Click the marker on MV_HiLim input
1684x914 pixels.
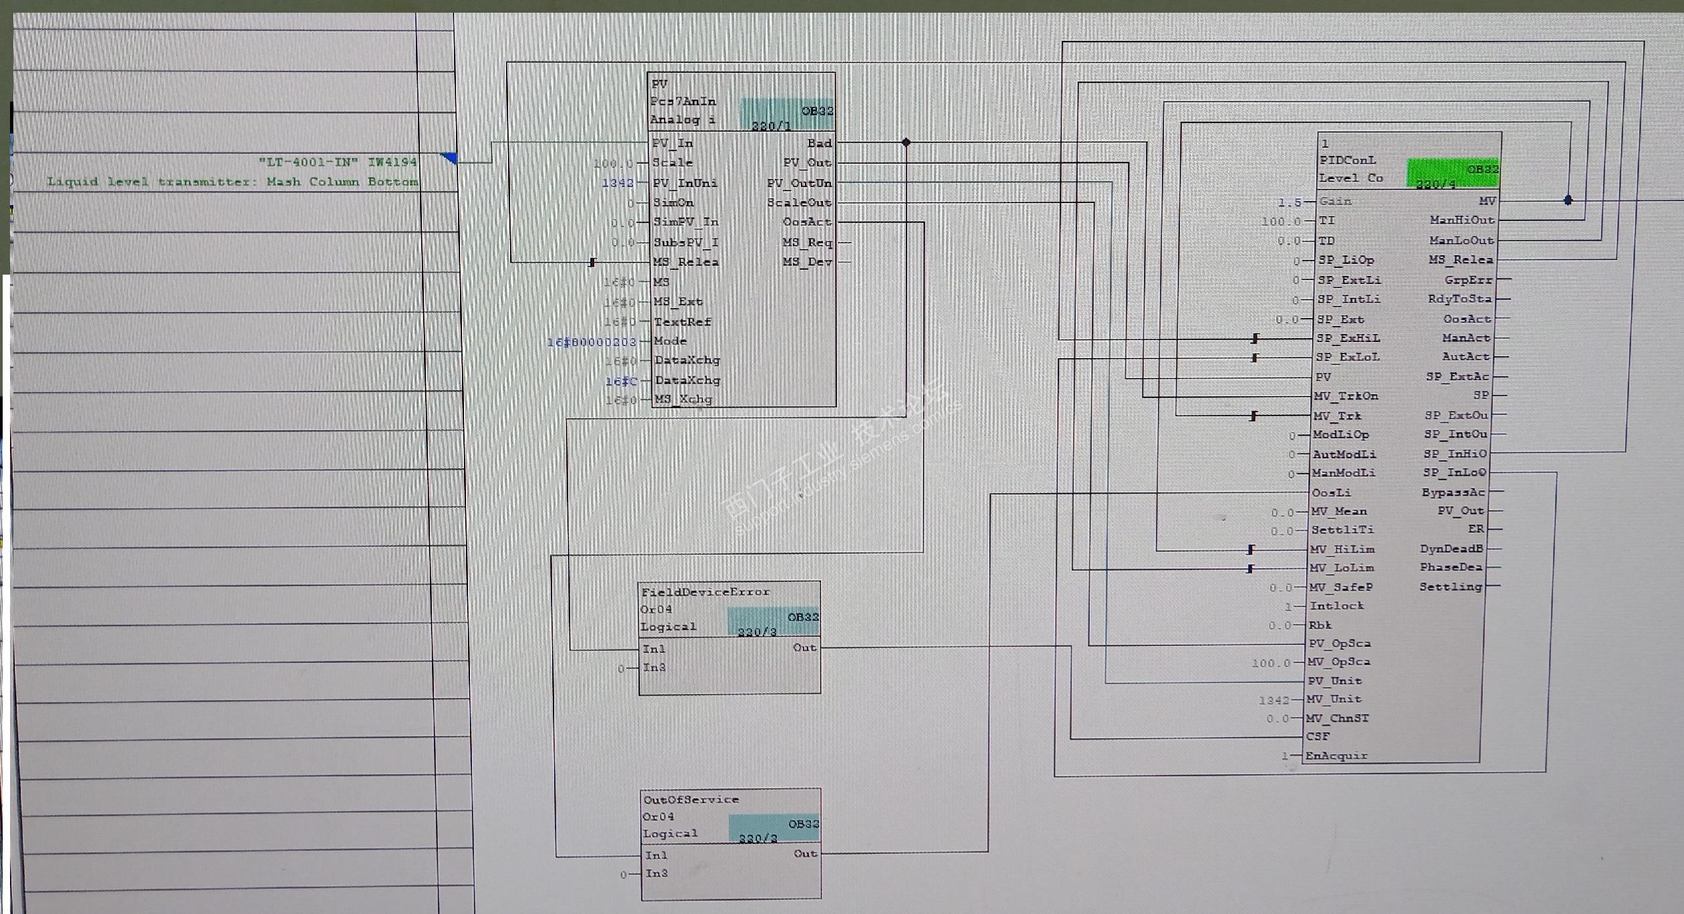point(1250,549)
